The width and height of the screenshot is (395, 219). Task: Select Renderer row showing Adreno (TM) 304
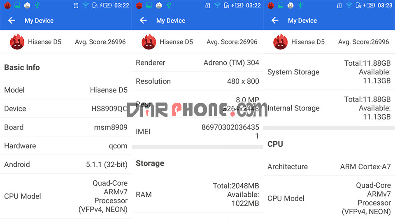pyautogui.click(x=197, y=62)
